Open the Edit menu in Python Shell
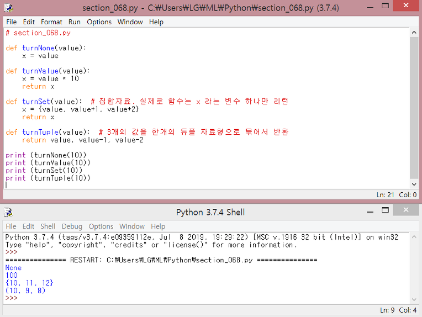This screenshot has height=317, width=422. point(28,226)
